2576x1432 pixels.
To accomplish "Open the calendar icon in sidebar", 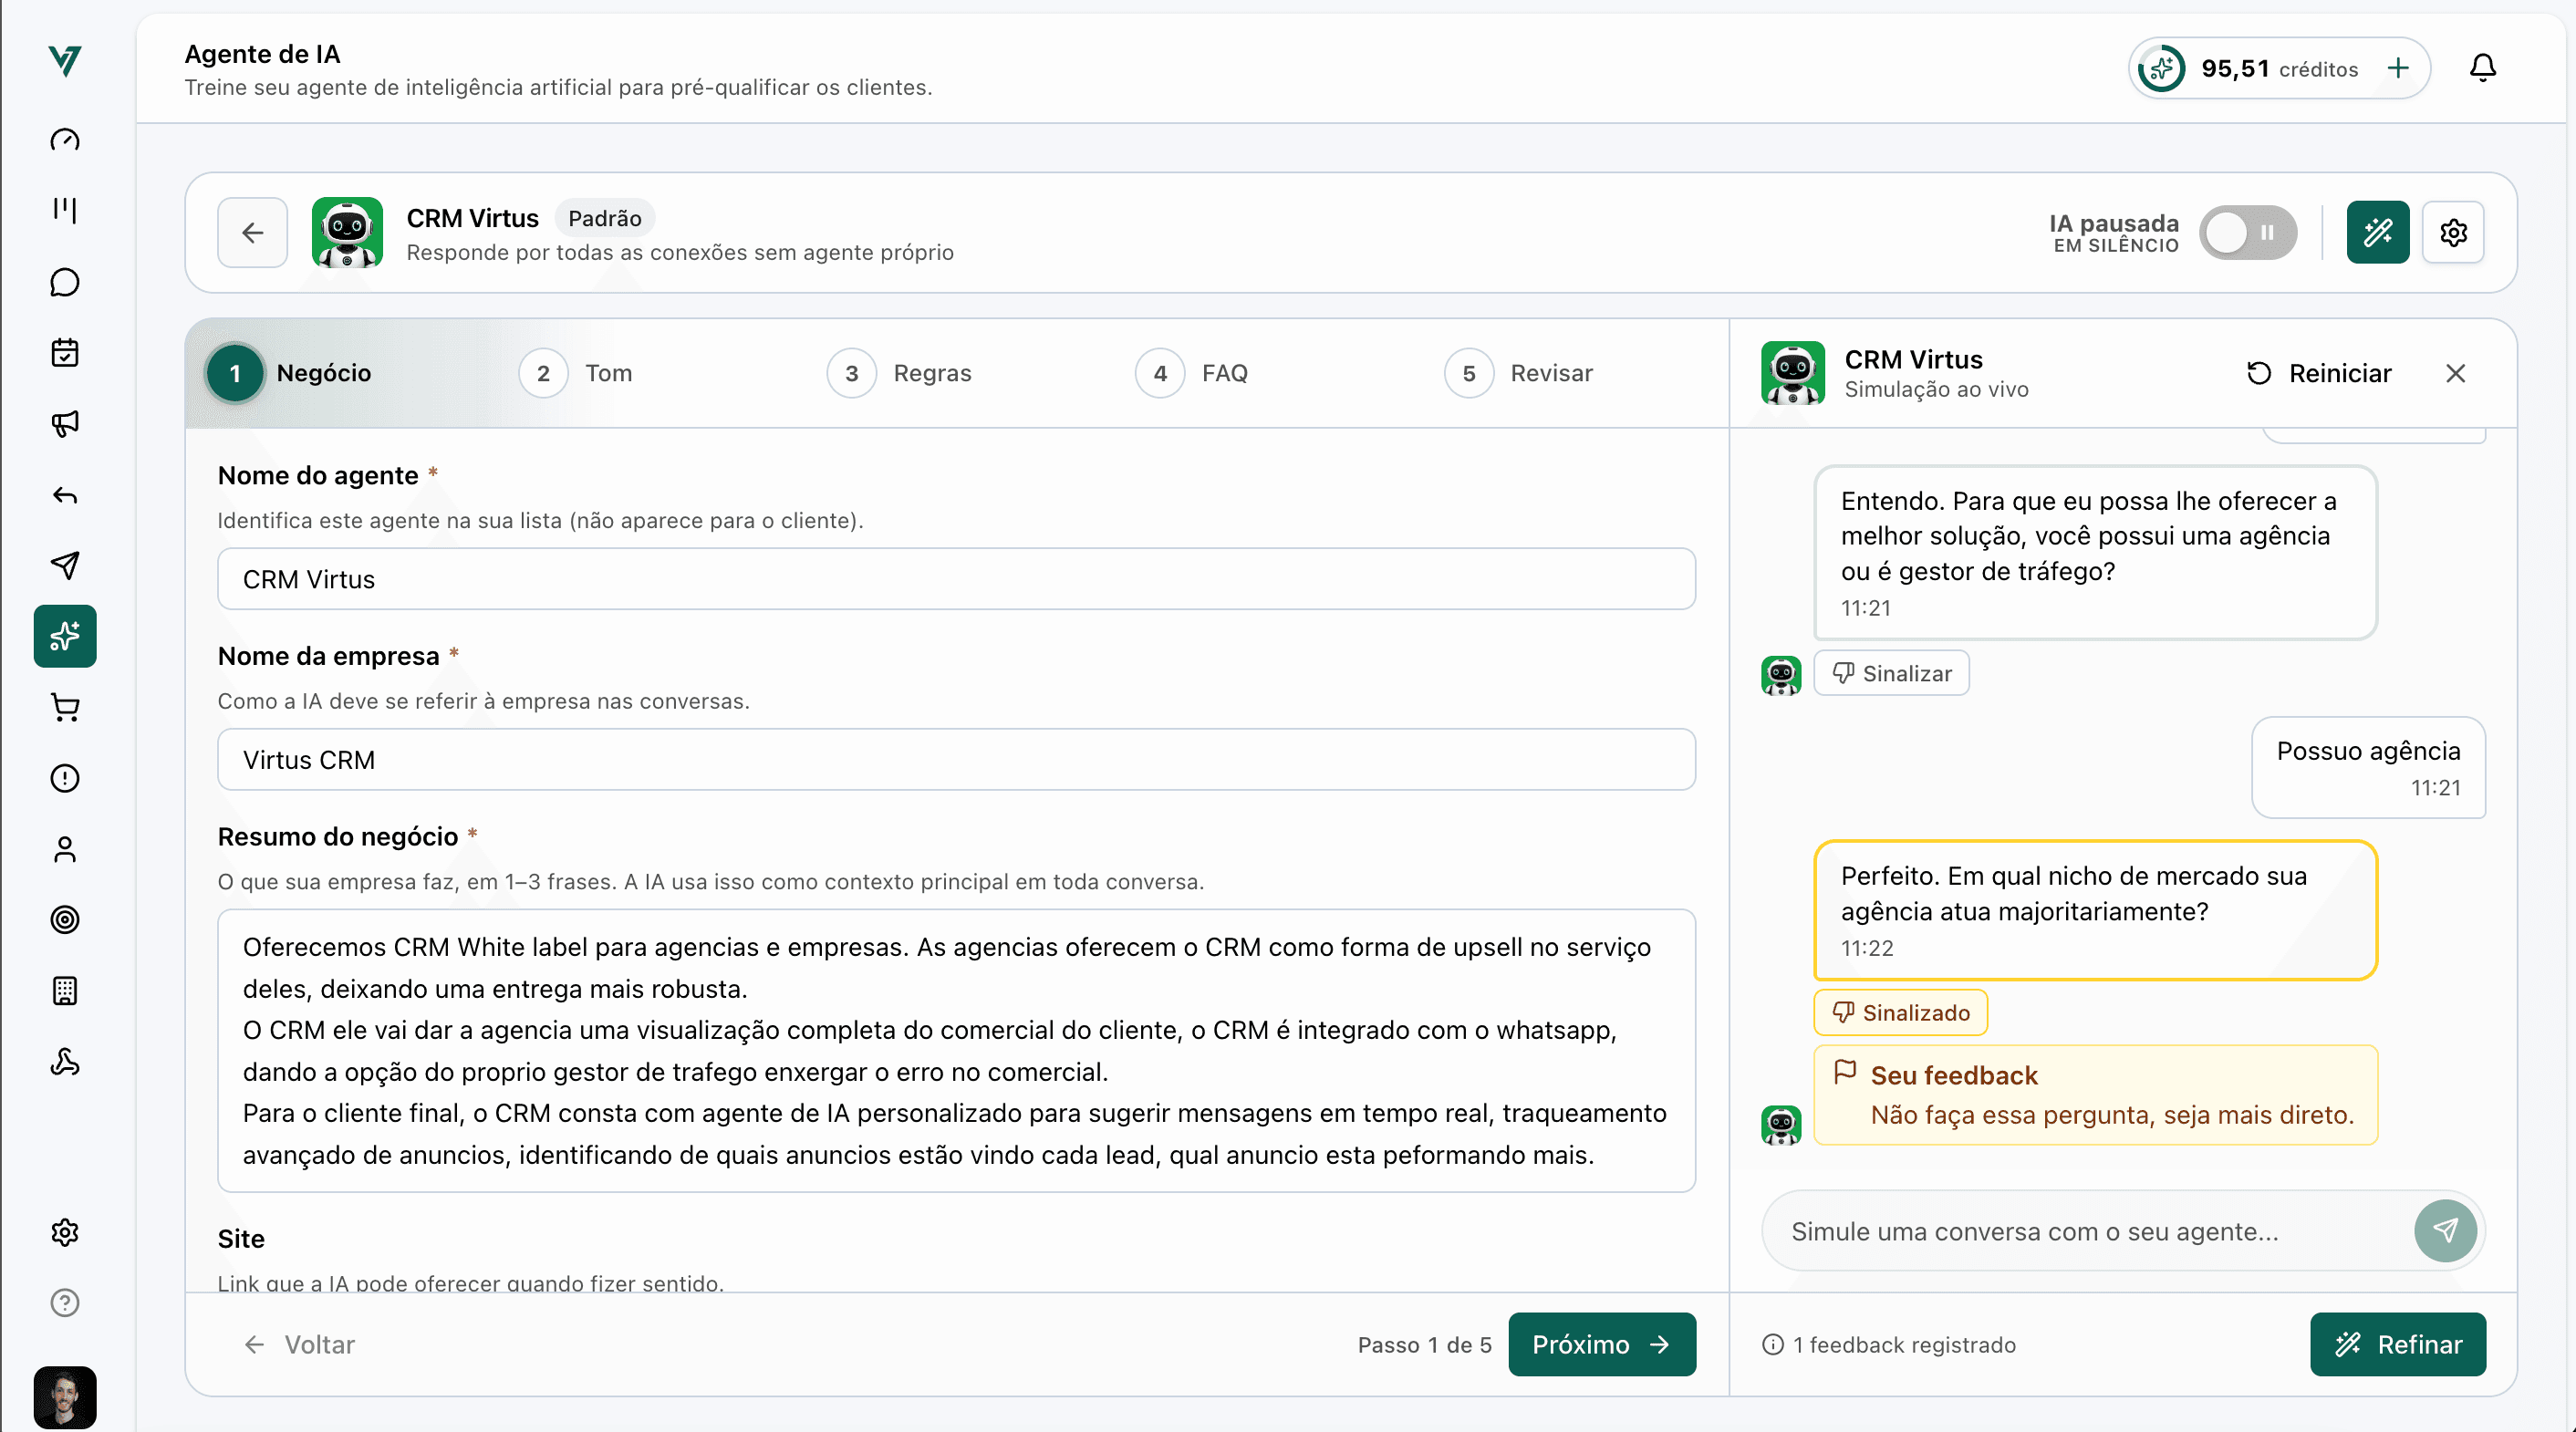I will tap(65, 353).
